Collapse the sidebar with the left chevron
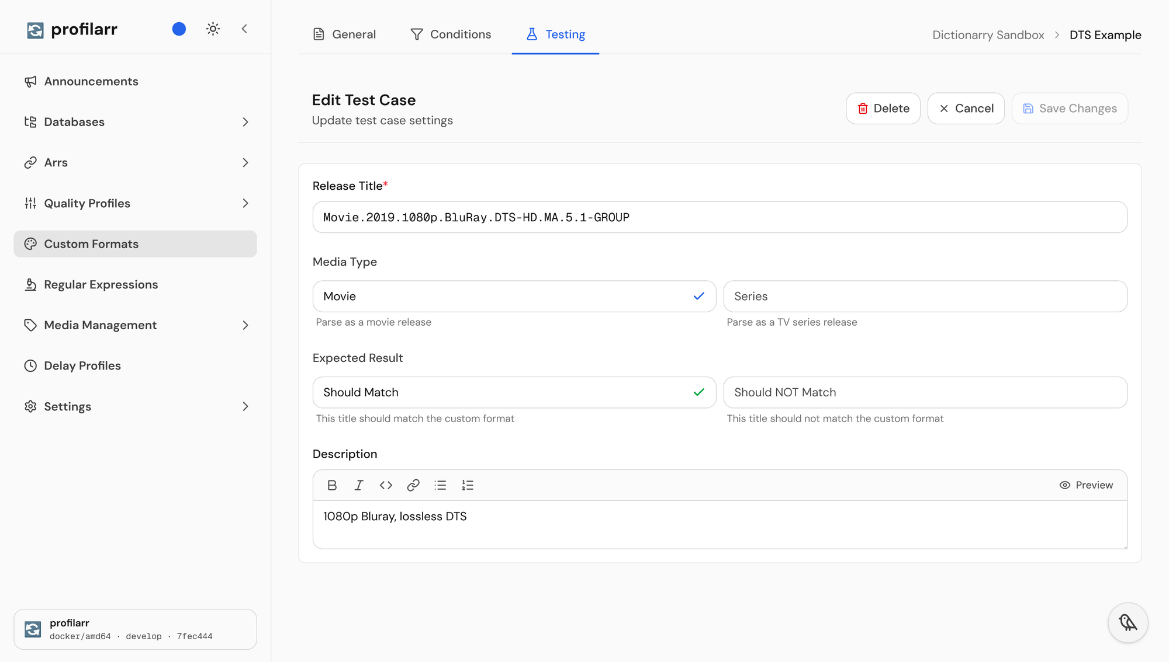 (244, 29)
